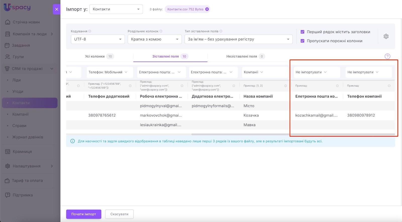Open the Імпорт у Контакти dropdown
This screenshot has width=402, height=222.
[x=116, y=9]
